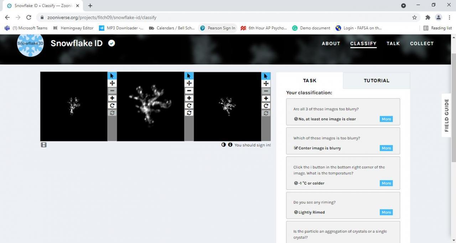Open MP3 Downloader bookmark

(121, 28)
